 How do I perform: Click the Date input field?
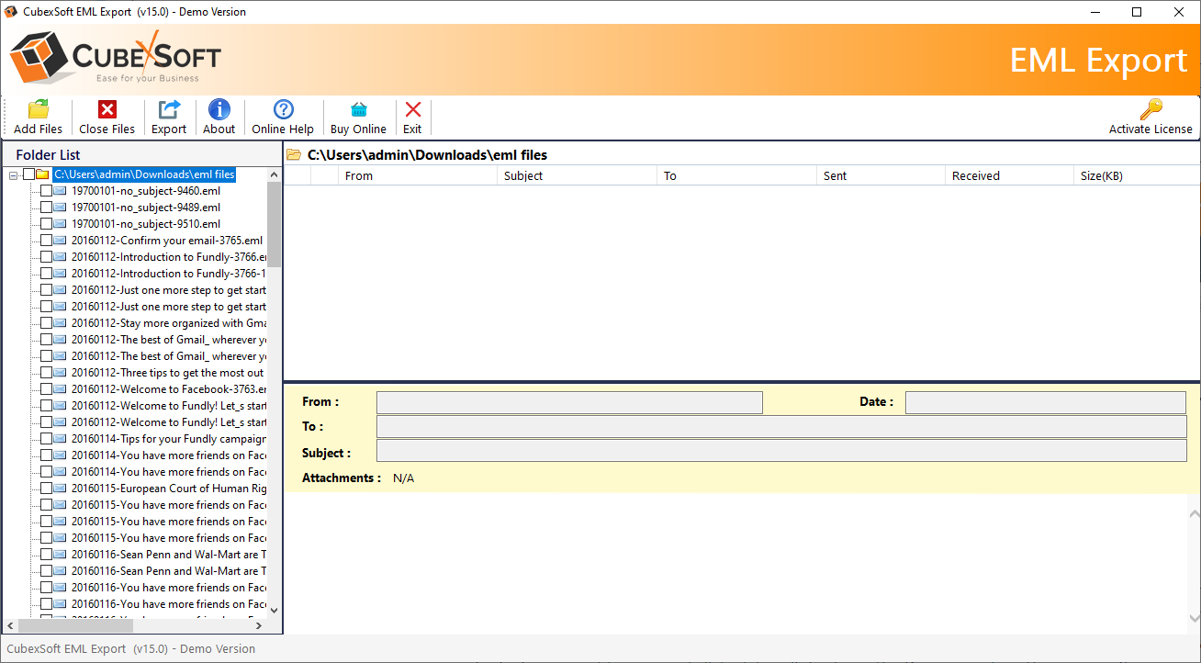pyautogui.click(x=1046, y=402)
